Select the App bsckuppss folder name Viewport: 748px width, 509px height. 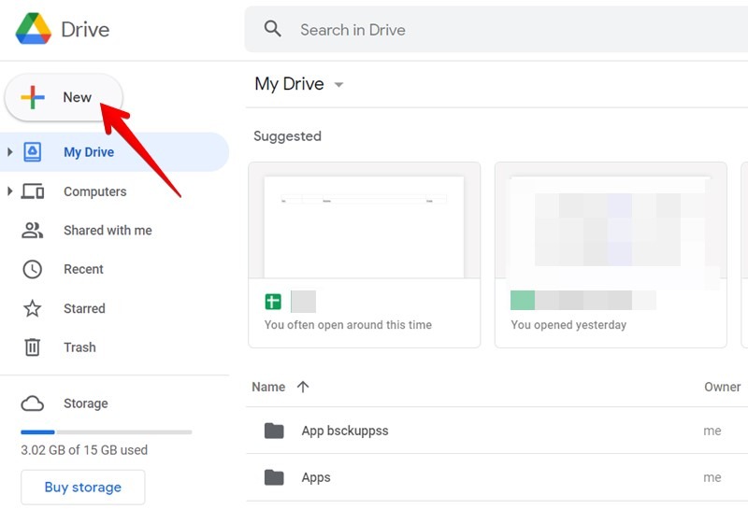[345, 431]
